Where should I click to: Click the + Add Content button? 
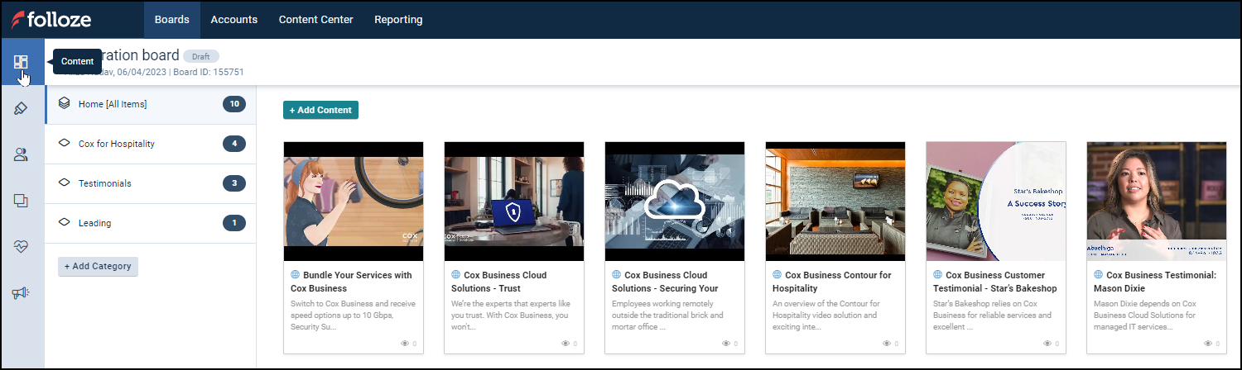click(x=320, y=110)
